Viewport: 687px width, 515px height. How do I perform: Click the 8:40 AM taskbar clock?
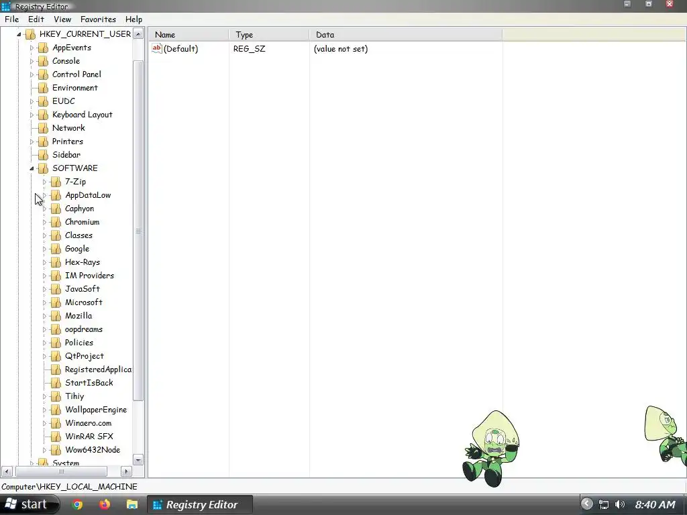coord(655,505)
